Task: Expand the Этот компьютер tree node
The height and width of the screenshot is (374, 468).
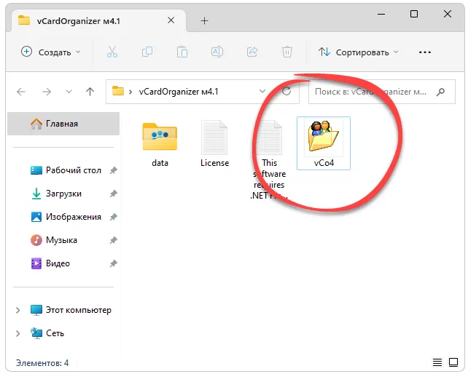Action: click(x=18, y=310)
